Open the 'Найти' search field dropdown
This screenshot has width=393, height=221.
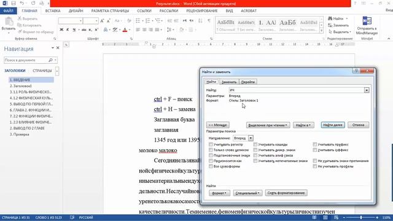[x=367, y=90]
